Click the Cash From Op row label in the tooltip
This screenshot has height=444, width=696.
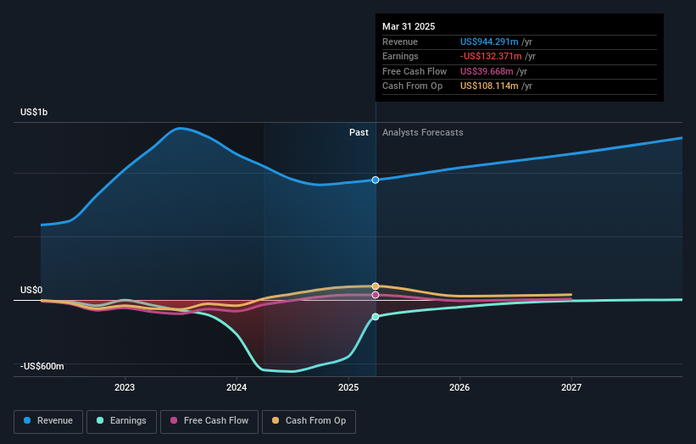(412, 86)
